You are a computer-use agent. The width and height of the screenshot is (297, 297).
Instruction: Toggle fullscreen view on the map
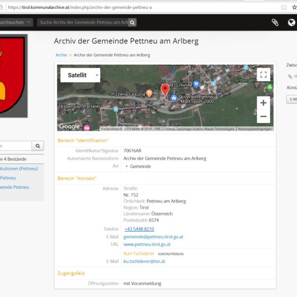[263, 75]
